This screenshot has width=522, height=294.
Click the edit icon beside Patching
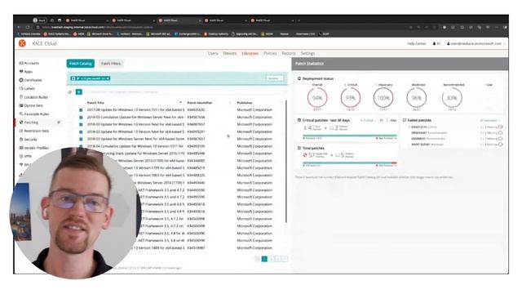coord(59,122)
